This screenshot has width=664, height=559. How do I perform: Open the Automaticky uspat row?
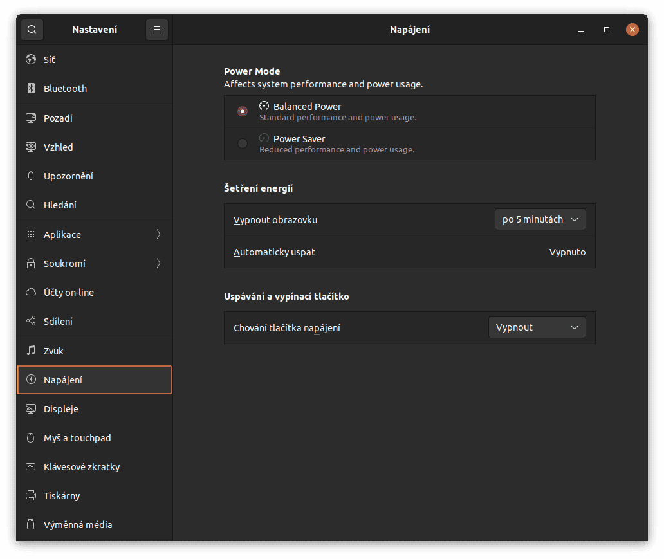pos(409,252)
